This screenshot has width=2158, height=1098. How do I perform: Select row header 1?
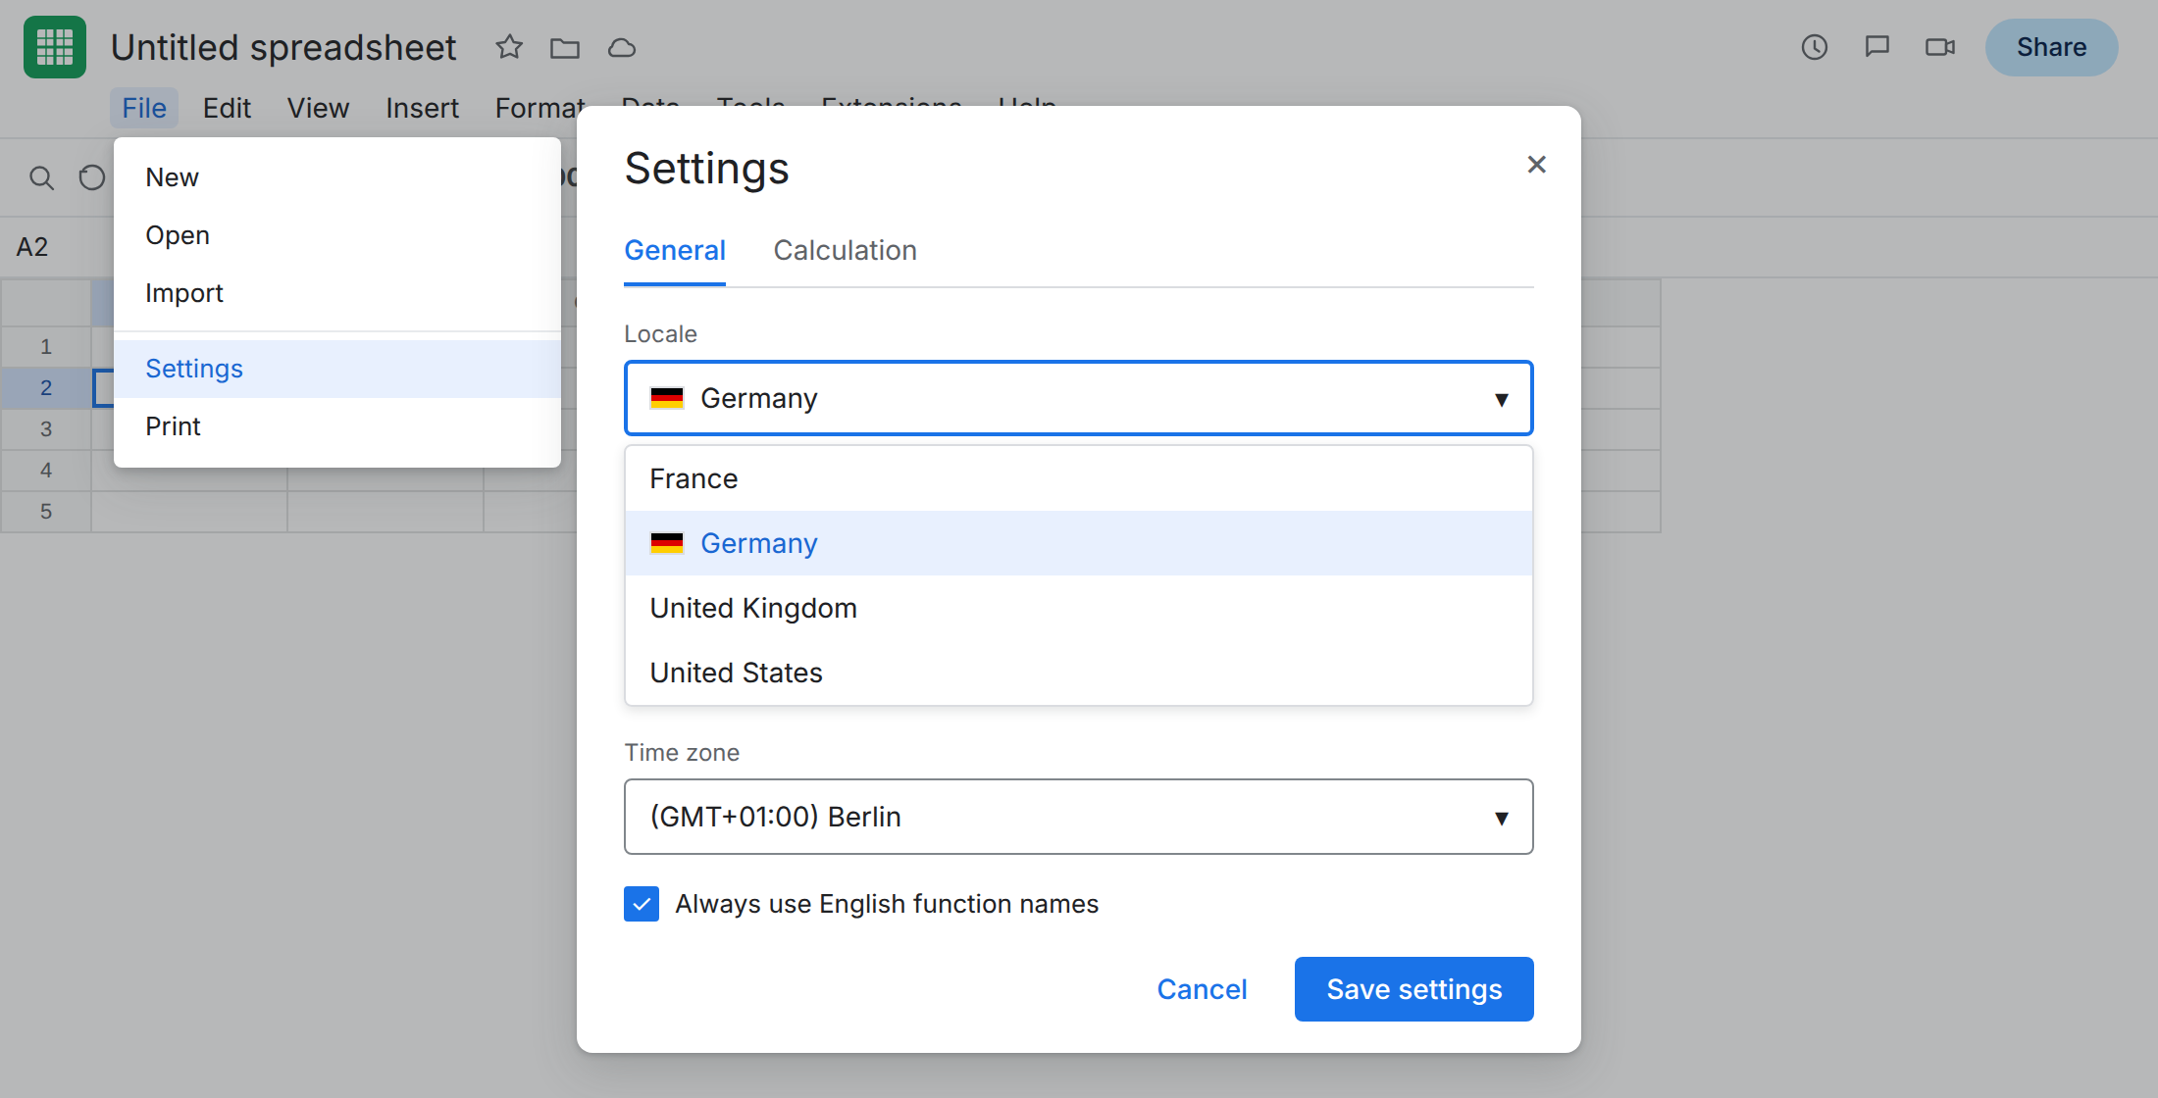click(x=45, y=346)
